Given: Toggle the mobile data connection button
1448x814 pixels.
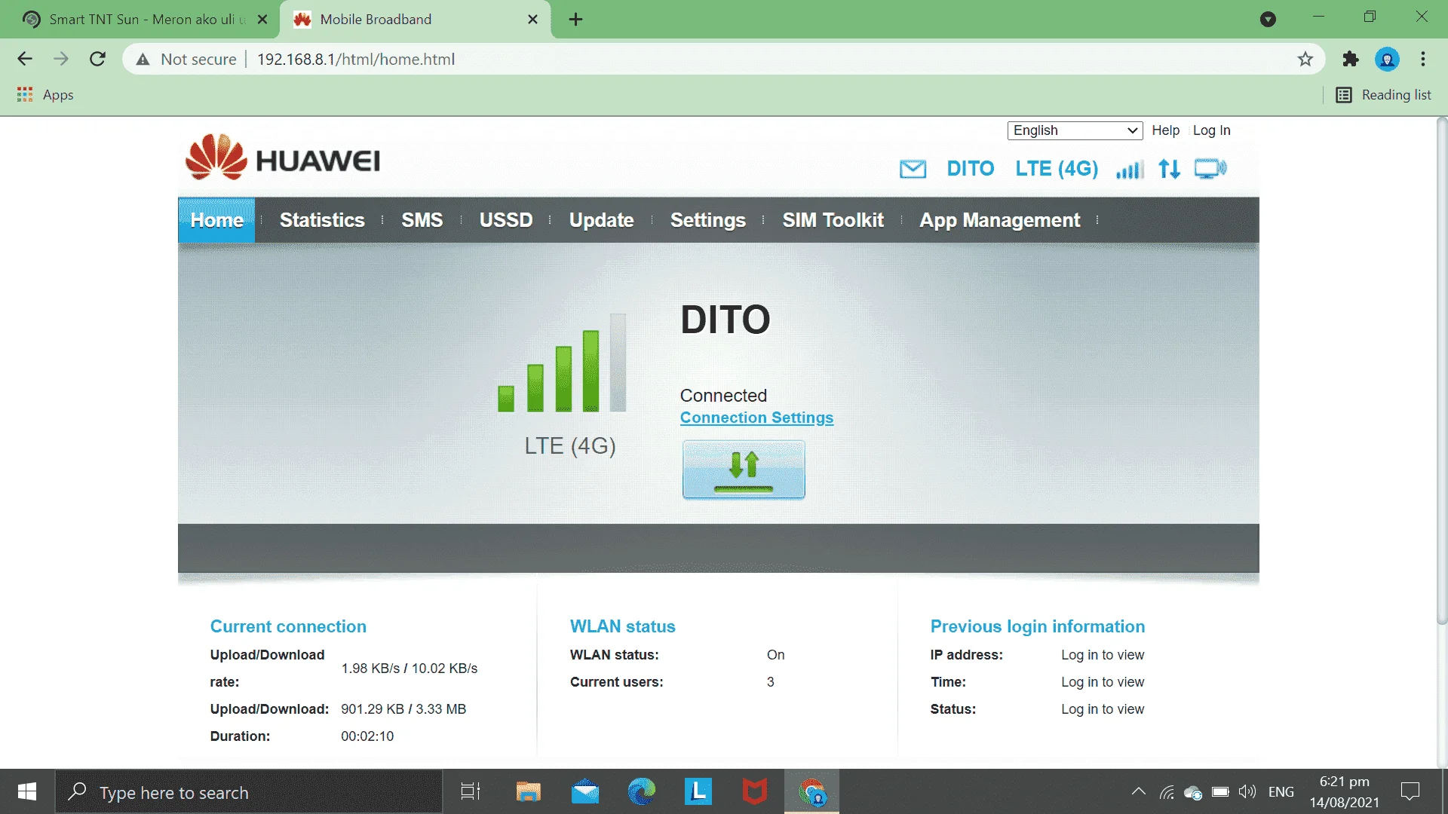Looking at the screenshot, I should click(744, 470).
